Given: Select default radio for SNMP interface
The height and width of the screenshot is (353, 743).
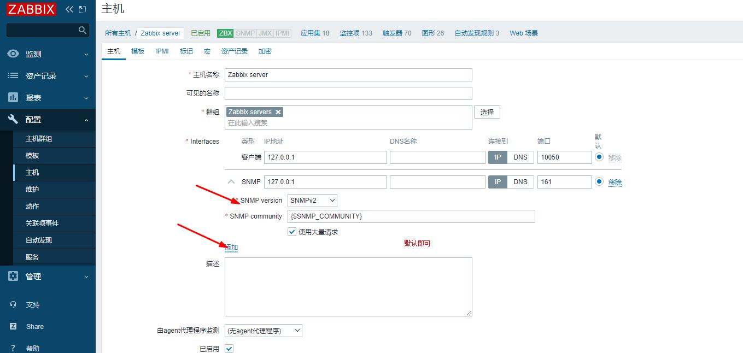Looking at the screenshot, I should pyautogui.click(x=599, y=181).
